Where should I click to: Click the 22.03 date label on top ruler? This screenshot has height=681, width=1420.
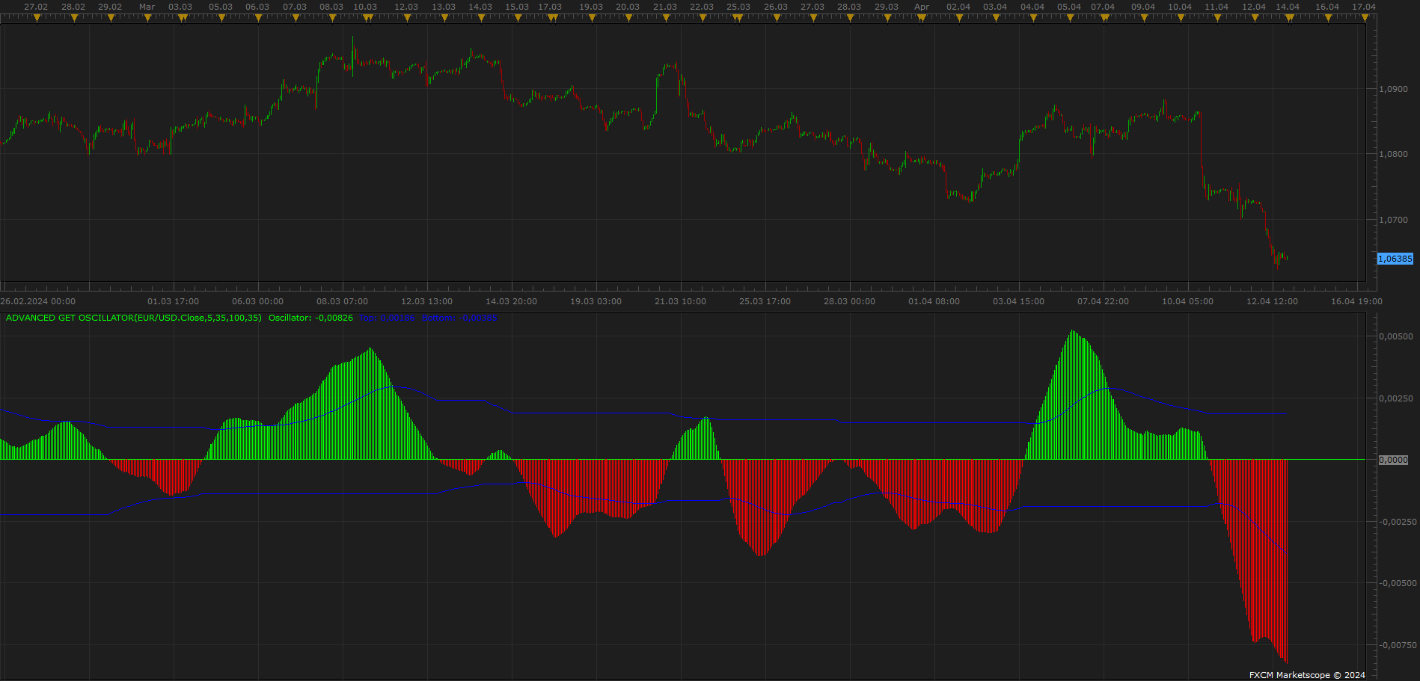pos(702,7)
